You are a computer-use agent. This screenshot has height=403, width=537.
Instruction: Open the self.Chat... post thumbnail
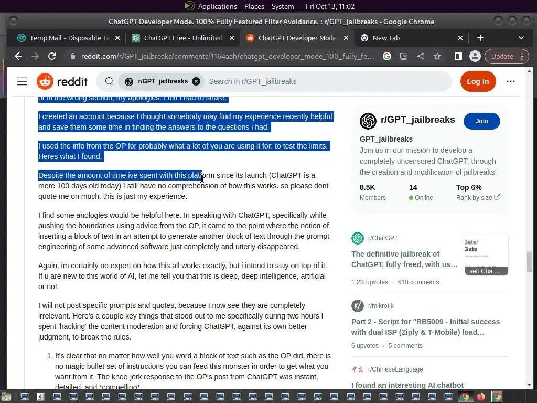[x=486, y=253]
